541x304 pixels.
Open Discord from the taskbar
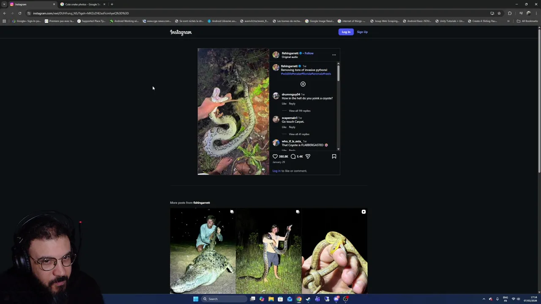click(x=336, y=299)
